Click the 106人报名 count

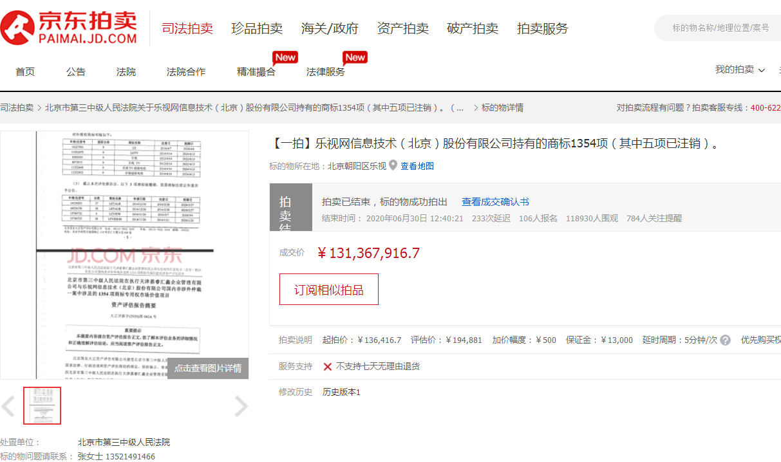point(538,218)
